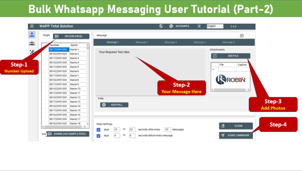The height and width of the screenshot is (171, 302).
Task: Select the Name-1 cell
Action: [x=78, y=50]
